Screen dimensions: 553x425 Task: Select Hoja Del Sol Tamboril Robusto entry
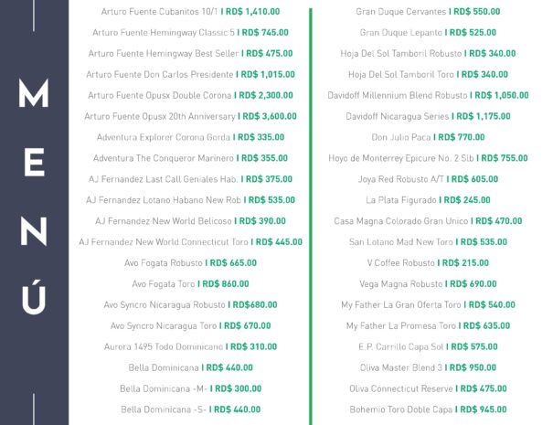428,54
